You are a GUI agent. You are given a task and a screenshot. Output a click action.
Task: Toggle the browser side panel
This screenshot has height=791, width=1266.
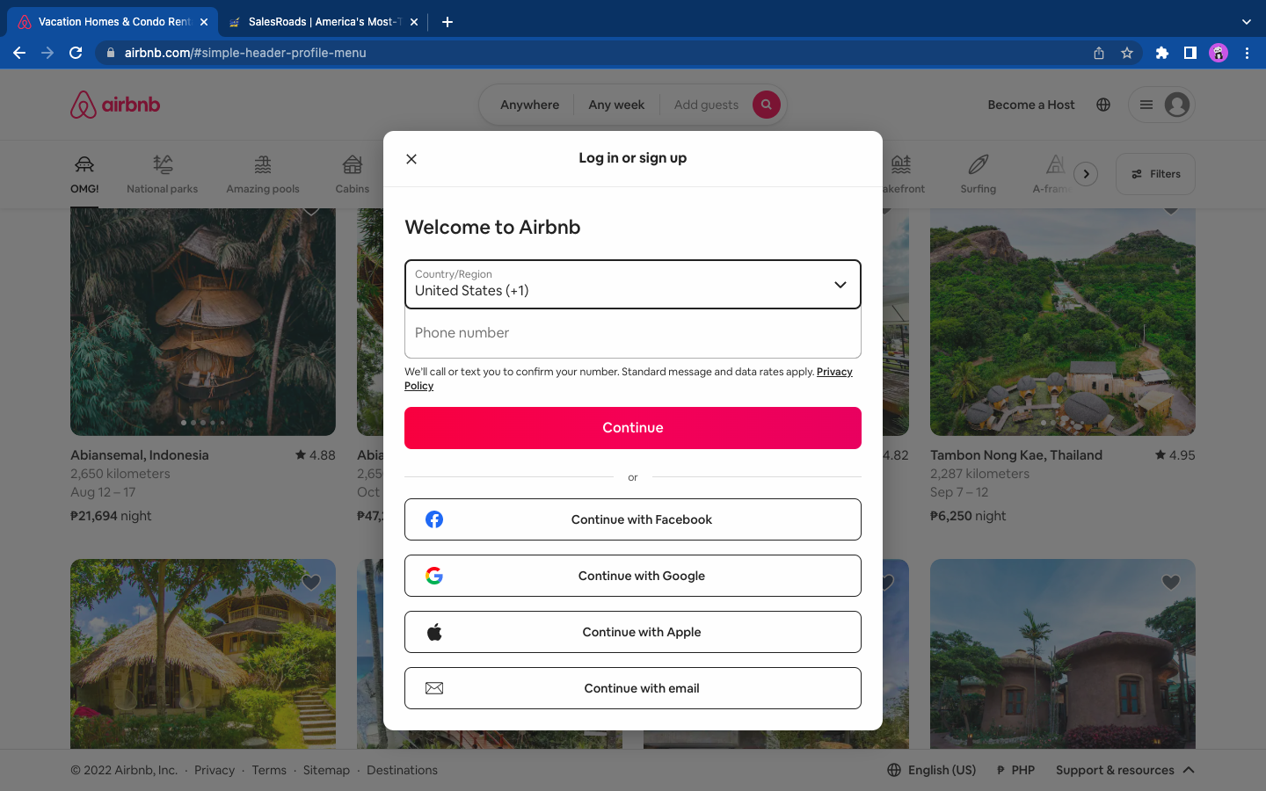tap(1190, 53)
